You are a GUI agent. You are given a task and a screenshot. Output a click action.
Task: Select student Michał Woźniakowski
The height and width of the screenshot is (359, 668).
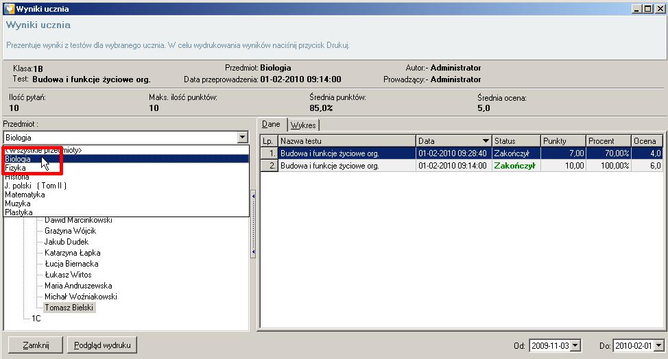tap(80, 297)
